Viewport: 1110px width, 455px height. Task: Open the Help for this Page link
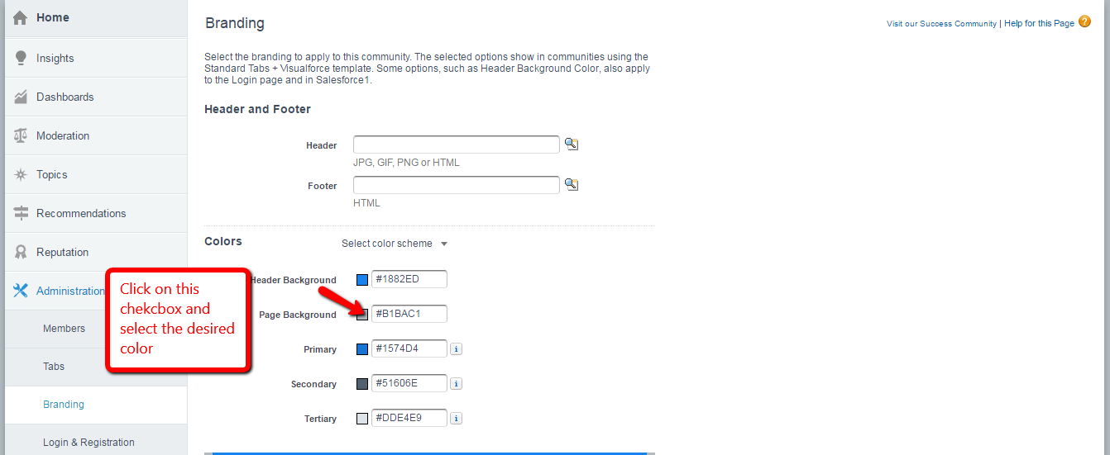pyautogui.click(x=1039, y=24)
